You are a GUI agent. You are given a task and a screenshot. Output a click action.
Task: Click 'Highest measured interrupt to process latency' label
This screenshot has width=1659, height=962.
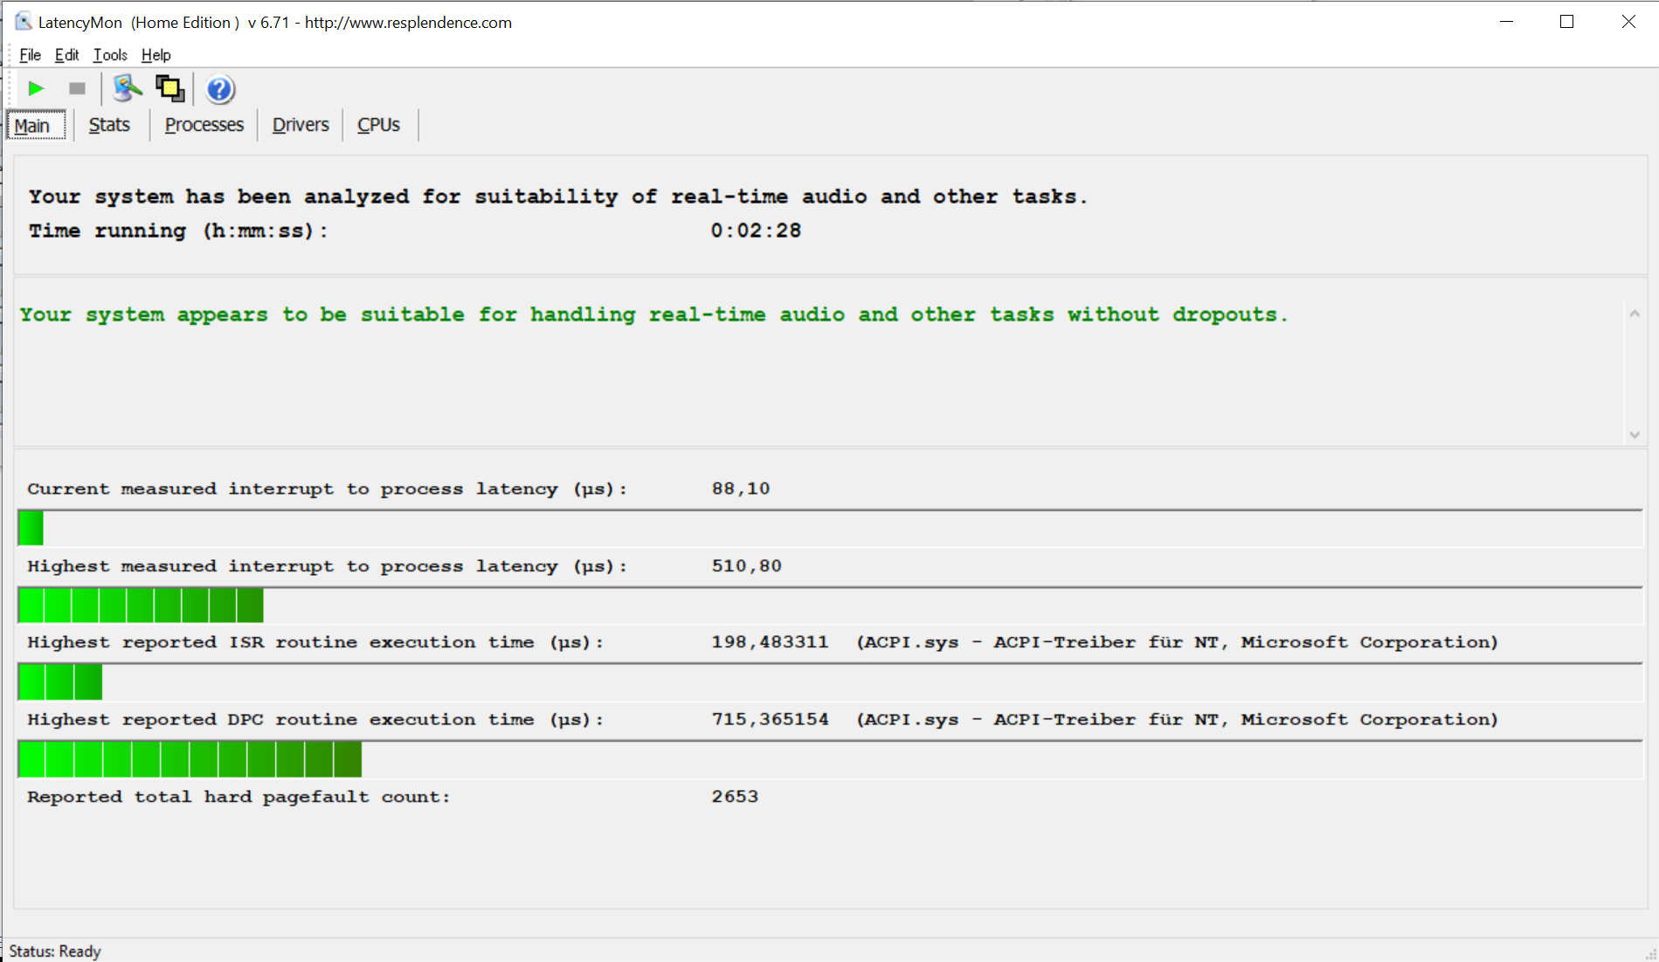[x=327, y=566]
